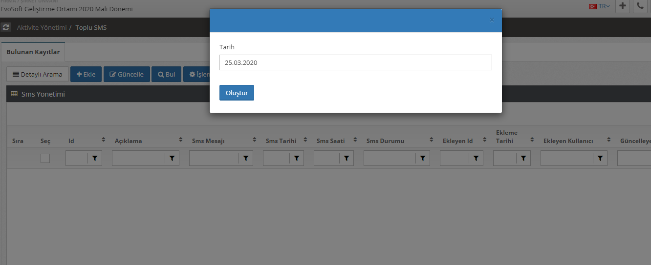
Task: Open the TR language dropdown
Action: tap(600, 6)
